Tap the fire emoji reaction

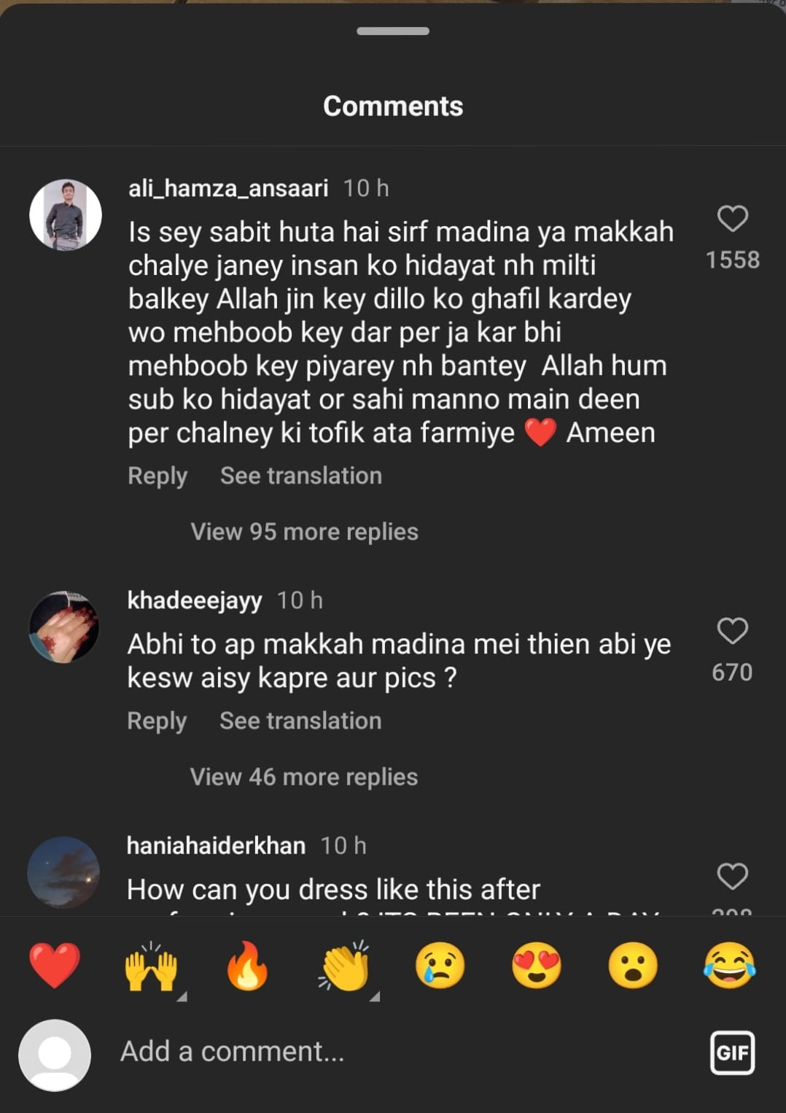[x=247, y=965]
